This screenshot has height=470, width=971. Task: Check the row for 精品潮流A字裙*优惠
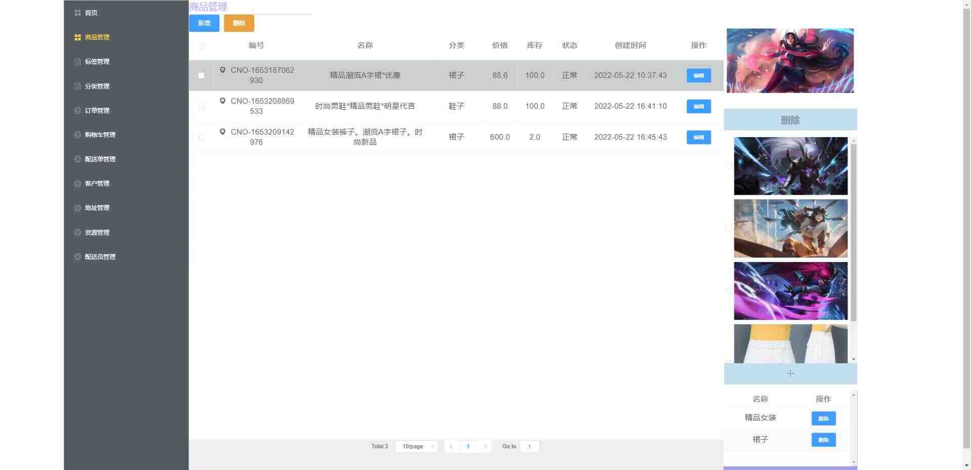[x=201, y=75]
